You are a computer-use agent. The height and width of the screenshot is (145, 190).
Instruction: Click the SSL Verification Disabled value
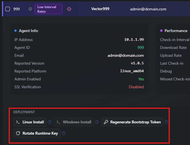tap(136, 87)
